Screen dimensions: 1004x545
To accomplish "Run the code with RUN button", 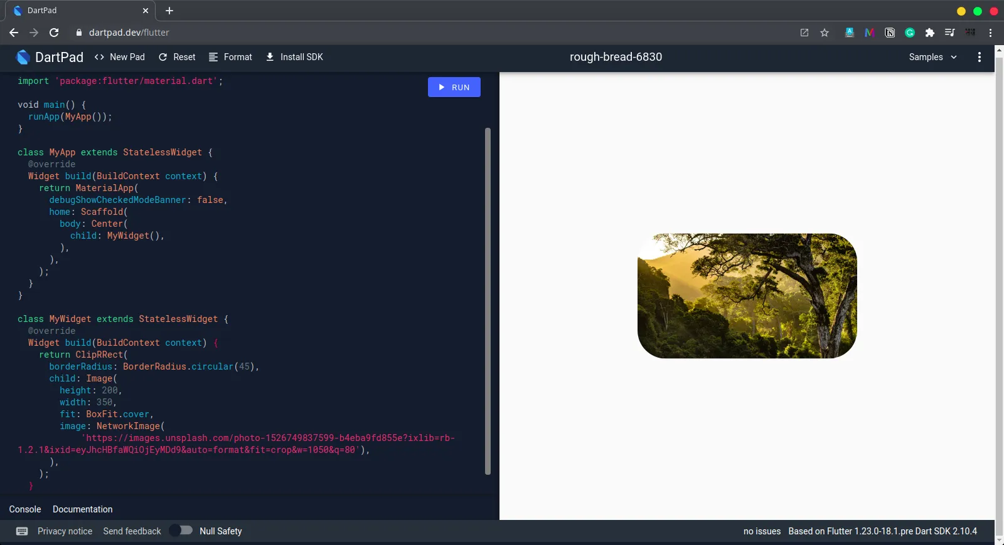I will [454, 87].
